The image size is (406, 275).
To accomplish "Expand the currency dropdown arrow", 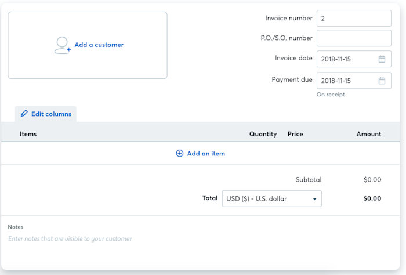I will click(x=314, y=199).
